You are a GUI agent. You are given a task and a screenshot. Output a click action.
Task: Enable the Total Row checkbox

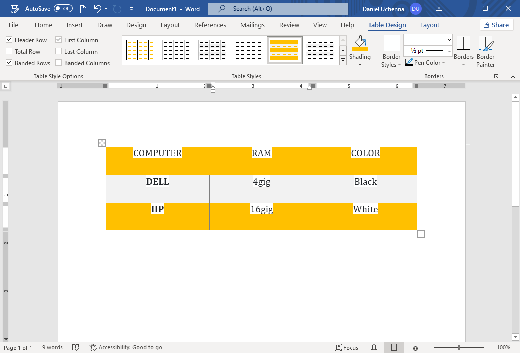[9, 52]
